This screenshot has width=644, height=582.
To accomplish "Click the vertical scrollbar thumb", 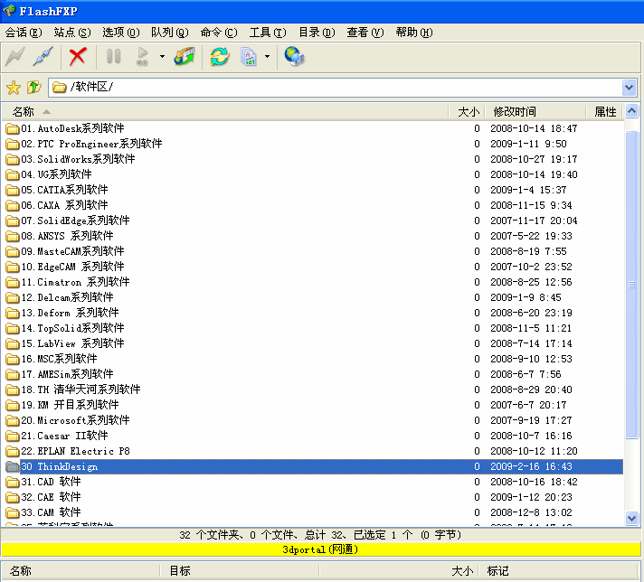I will click(x=631, y=285).
